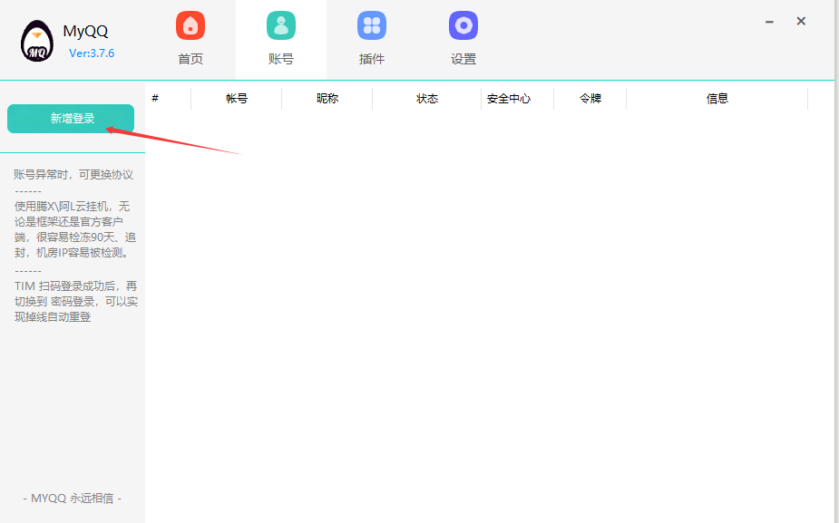The width and height of the screenshot is (839, 523).
Task: Click the MYQQ 永远相信 footer text
Action: pyautogui.click(x=72, y=499)
